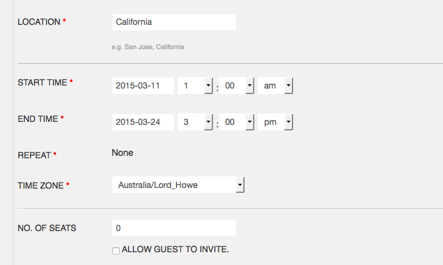
Task: Click the END TIME field label
Action: 38,119
